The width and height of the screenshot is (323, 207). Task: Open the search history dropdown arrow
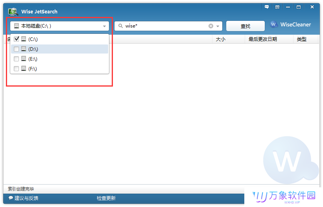point(218,26)
